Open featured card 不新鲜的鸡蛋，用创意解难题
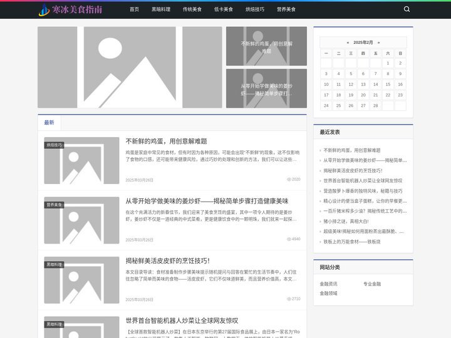 266,46
